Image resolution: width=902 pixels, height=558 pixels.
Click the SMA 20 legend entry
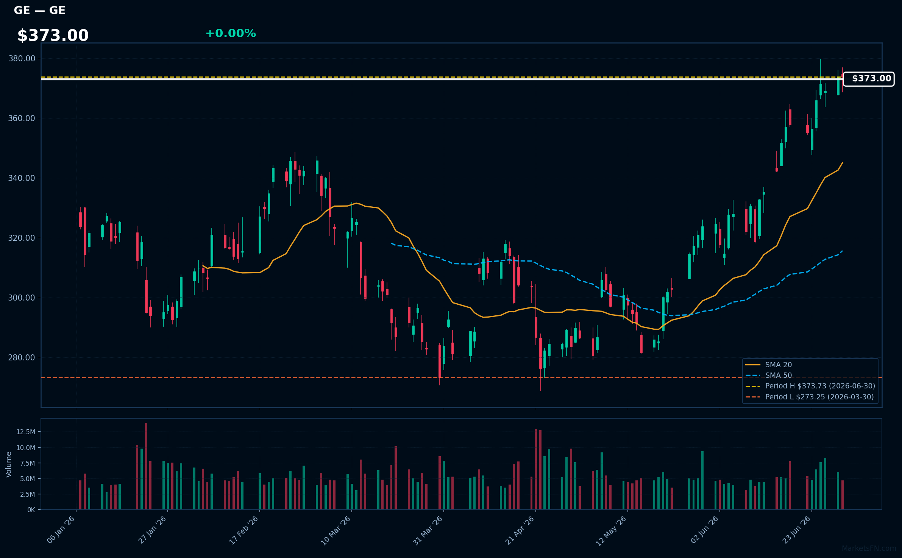click(x=779, y=365)
